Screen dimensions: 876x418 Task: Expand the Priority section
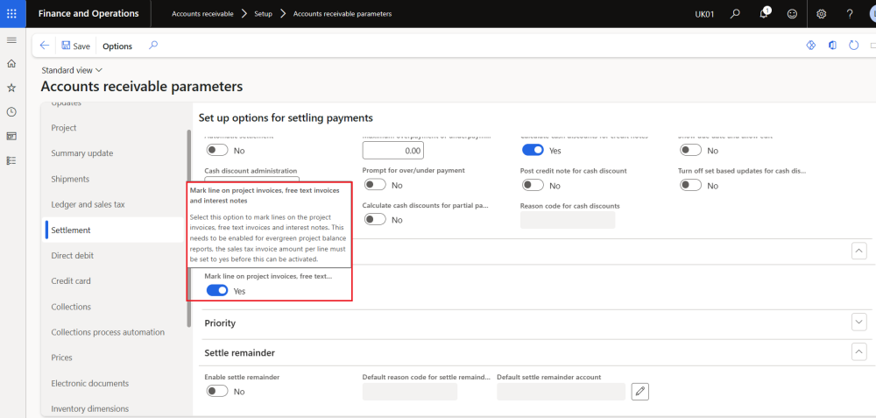pyautogui.click(x=858, y=322)
